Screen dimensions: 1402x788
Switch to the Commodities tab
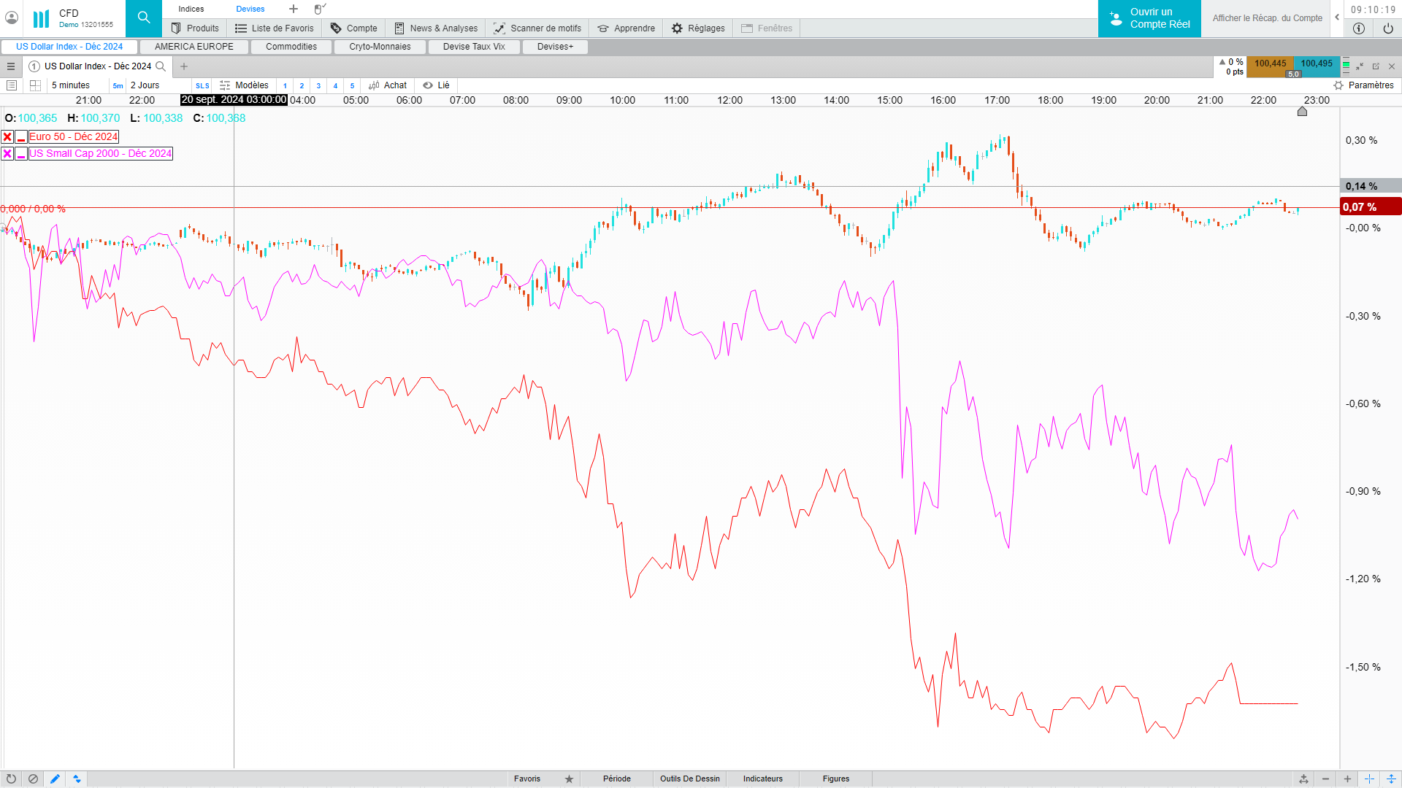point(291,47)
